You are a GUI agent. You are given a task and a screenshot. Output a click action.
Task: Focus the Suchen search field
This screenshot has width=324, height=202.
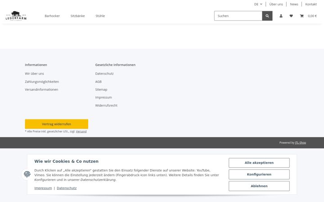point(238,16)
